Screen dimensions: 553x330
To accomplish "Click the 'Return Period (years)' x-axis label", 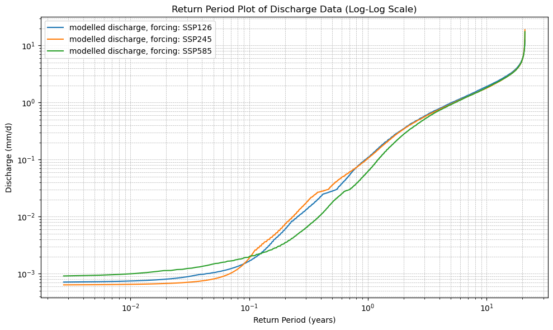I will coord(294,320).
